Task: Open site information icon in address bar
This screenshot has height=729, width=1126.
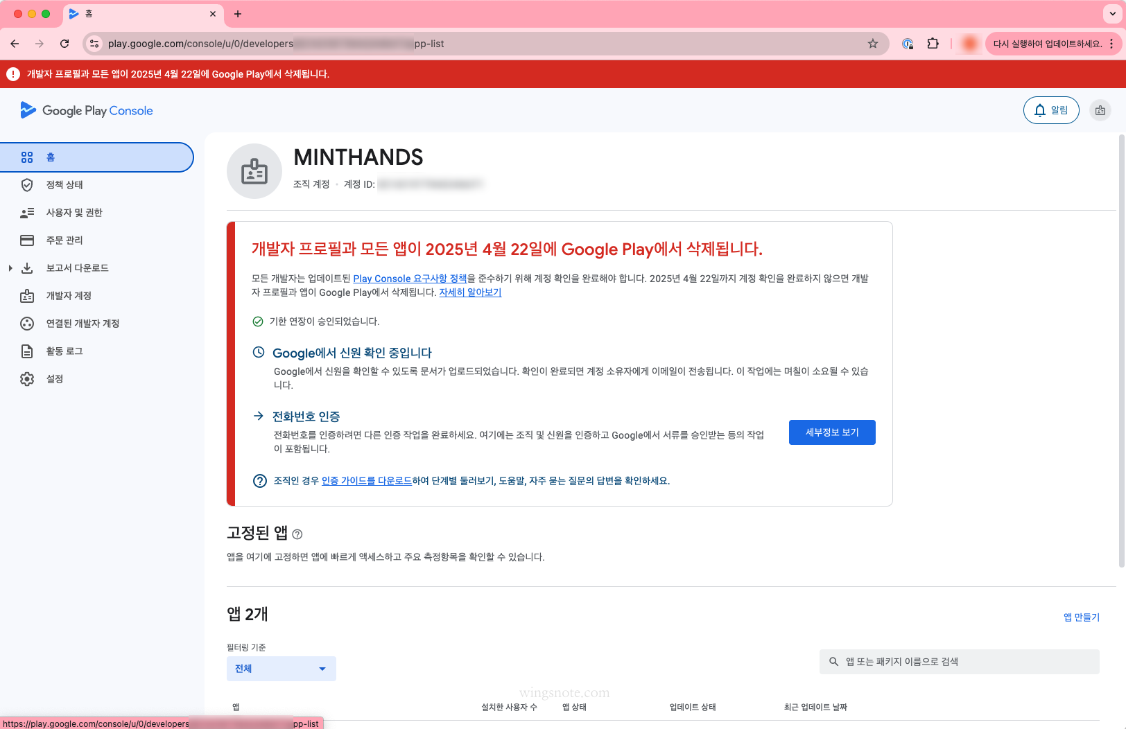Action: 95,44
